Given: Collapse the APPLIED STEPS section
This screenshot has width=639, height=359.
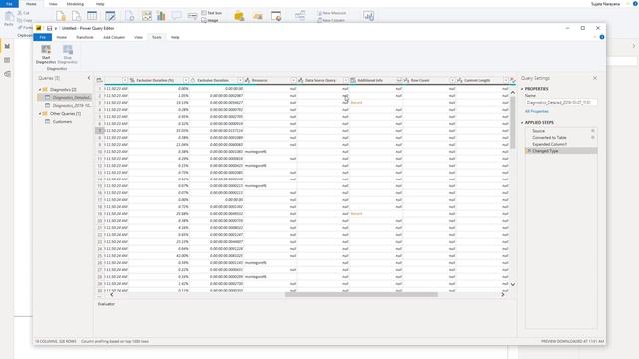Looking at the screenshot, I should [522, 122].
